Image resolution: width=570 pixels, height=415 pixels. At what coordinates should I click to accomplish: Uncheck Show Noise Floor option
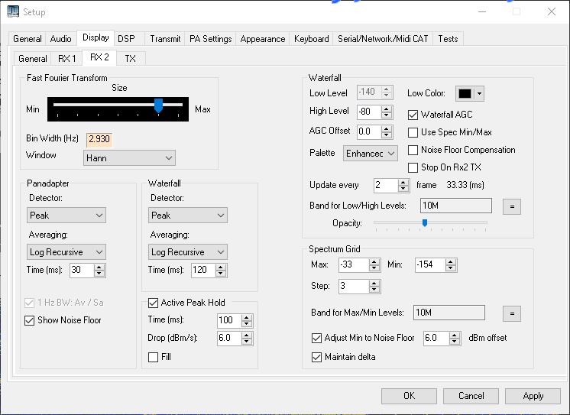pos(31,320)
